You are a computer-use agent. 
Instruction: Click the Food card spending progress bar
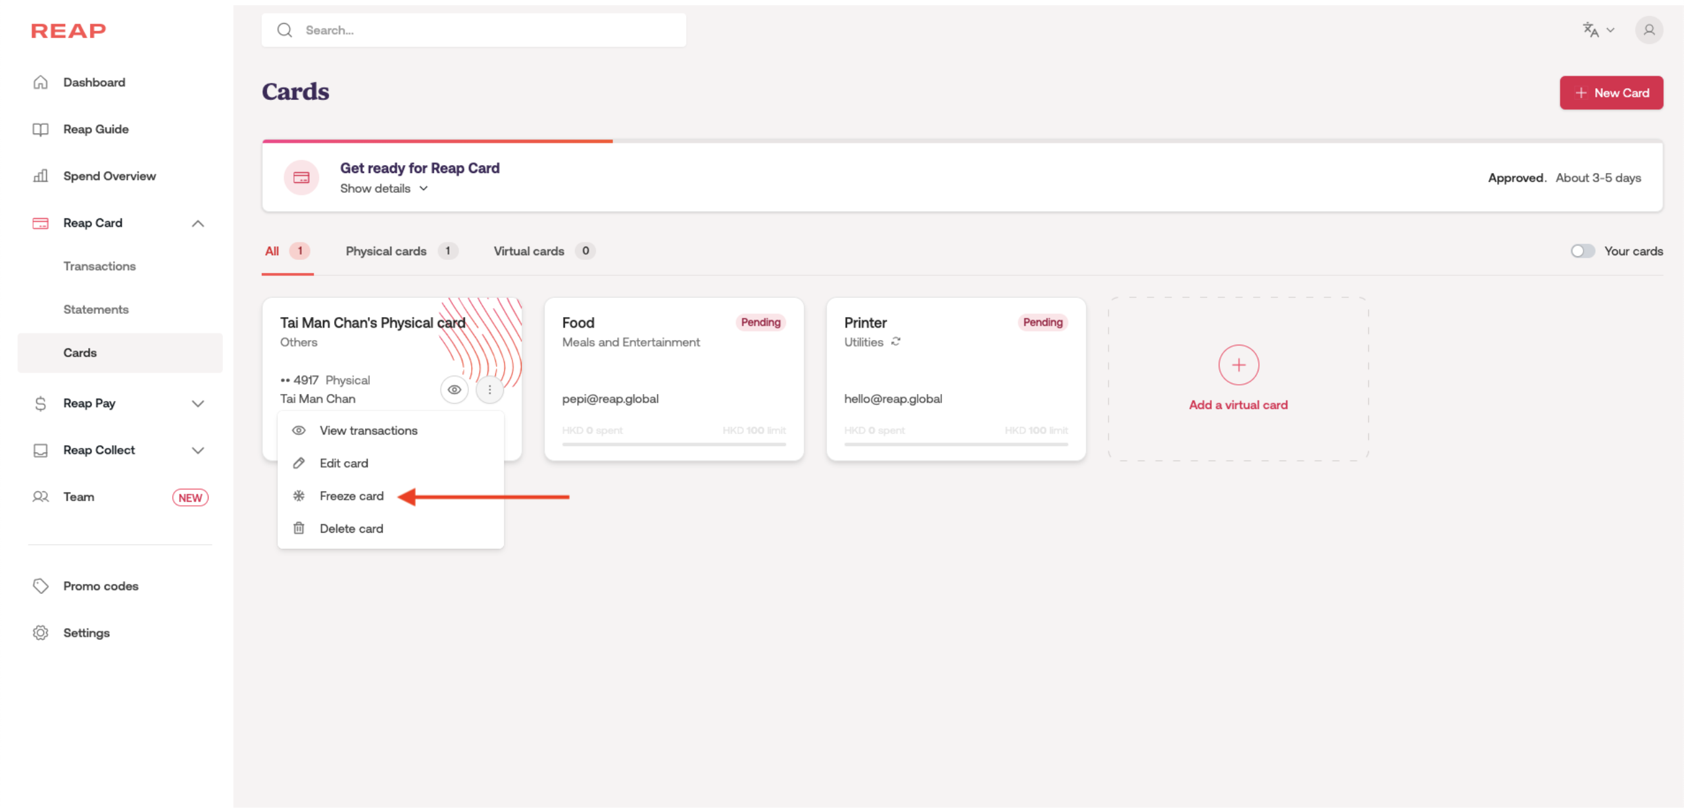674,445
